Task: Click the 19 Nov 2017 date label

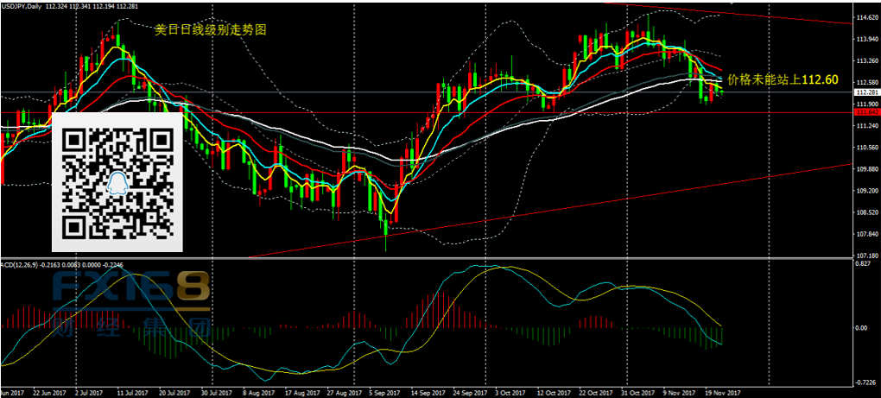Action: click(x=723, y=393)
